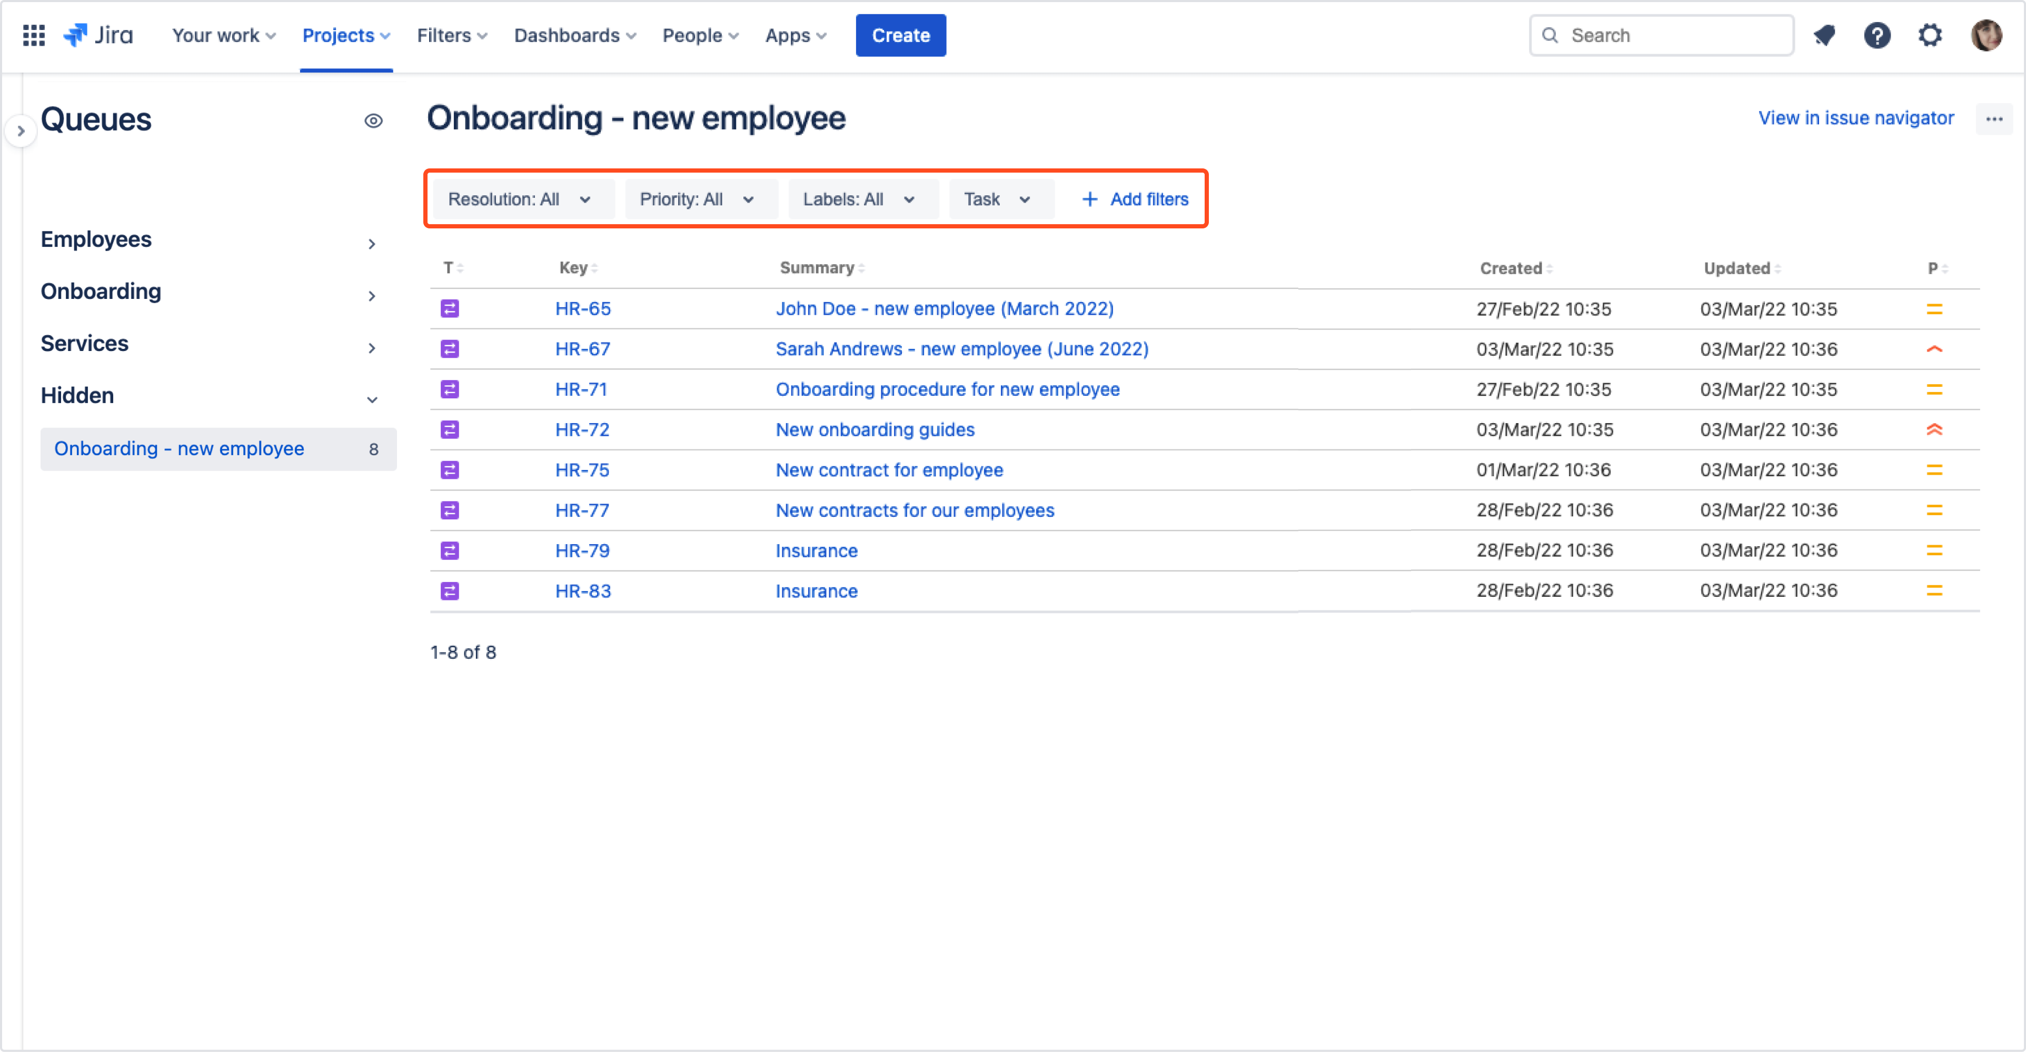Screen dimensions: 2026x1052
Task: Select the Onboarding - new employee queue
Action: pyautogui.click(x=218, y=449)
